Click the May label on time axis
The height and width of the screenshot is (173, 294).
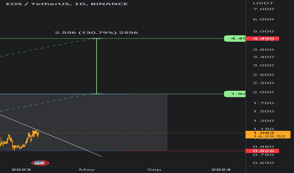(x=87, y=170)
